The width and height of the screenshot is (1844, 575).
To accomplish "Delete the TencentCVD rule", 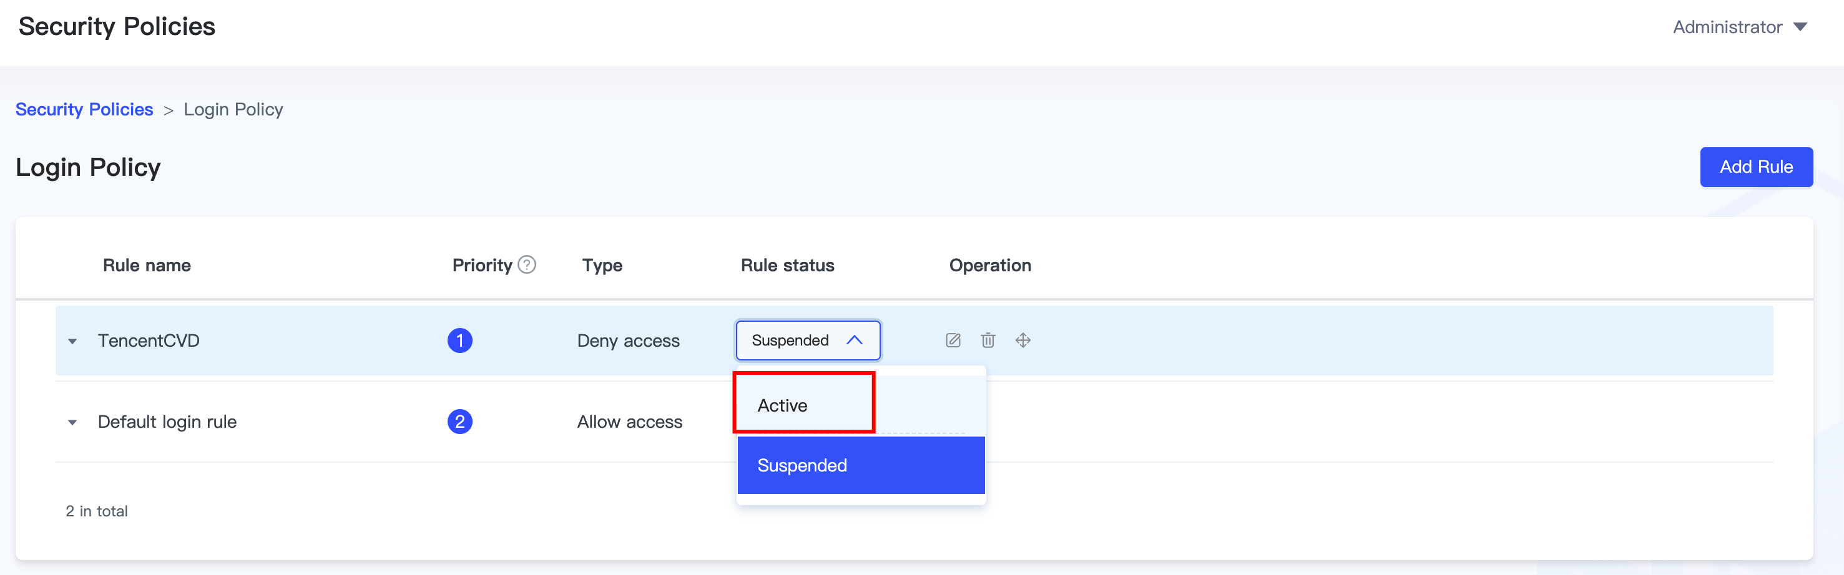I will 988,341.
